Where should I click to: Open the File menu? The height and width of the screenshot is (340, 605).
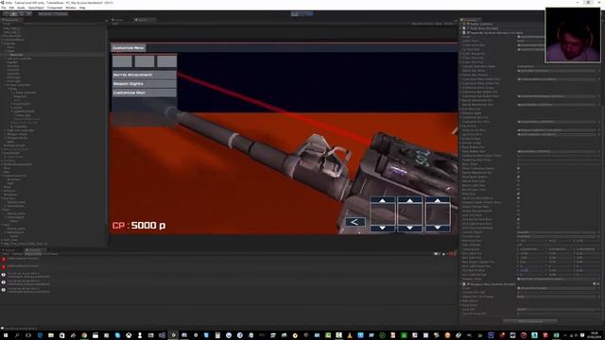4,8
